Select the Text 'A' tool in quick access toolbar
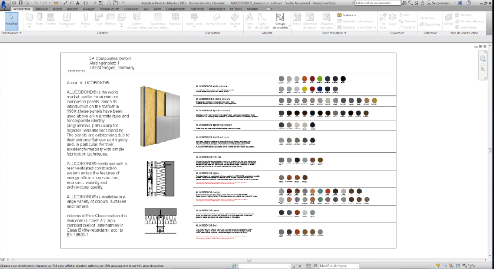The height and width of the screenshot is (269, 494). click(x=78, y=3)
